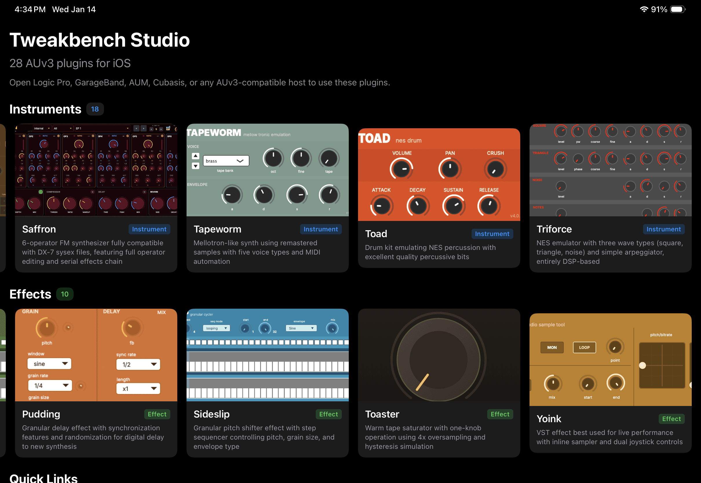Click the Toad CRUSH knob
Image resolution: width=701 pixels, height=483 pixels.
[x=495, y=169]
